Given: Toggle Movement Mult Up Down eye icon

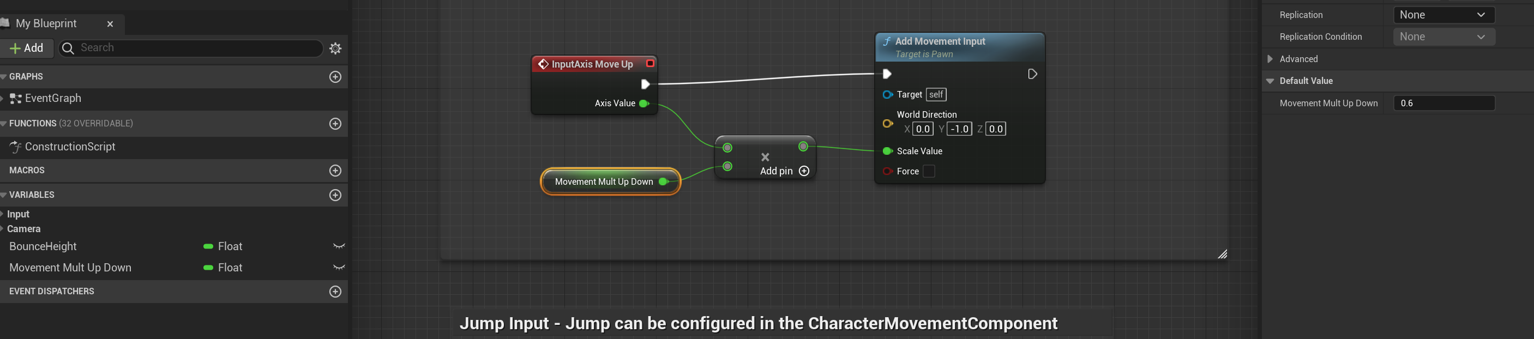Looking at the screenshot, I should (339, 268).
